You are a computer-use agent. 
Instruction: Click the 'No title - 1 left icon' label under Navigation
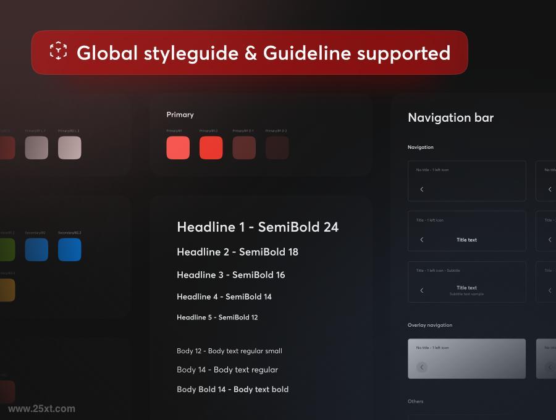[x=432, y=170]
